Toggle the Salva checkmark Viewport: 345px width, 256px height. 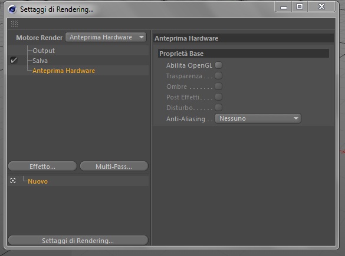click(x=14, y=60)
